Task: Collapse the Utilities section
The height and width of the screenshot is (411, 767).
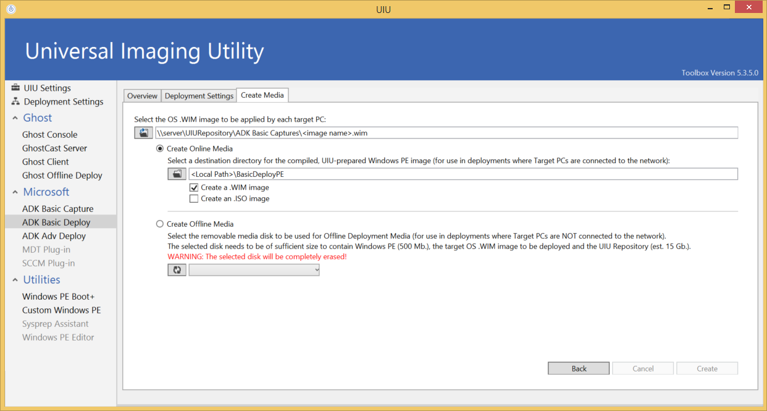Action: [15, 280]
